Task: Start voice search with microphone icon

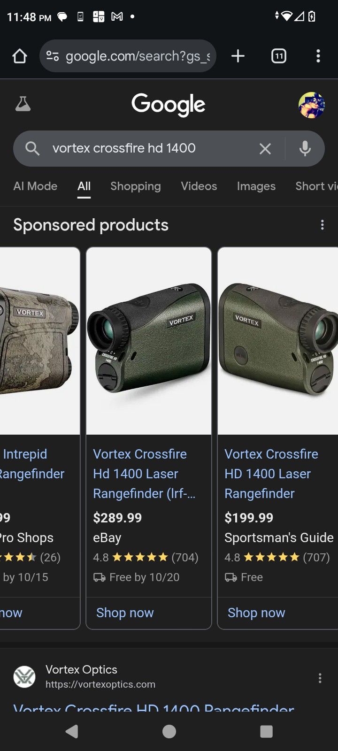Action: (305, 149)
